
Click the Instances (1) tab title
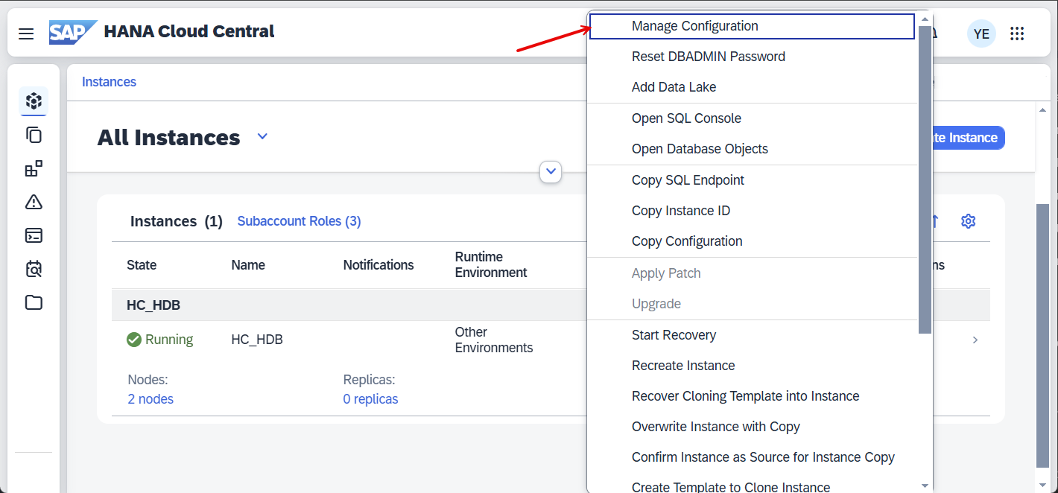177,221
